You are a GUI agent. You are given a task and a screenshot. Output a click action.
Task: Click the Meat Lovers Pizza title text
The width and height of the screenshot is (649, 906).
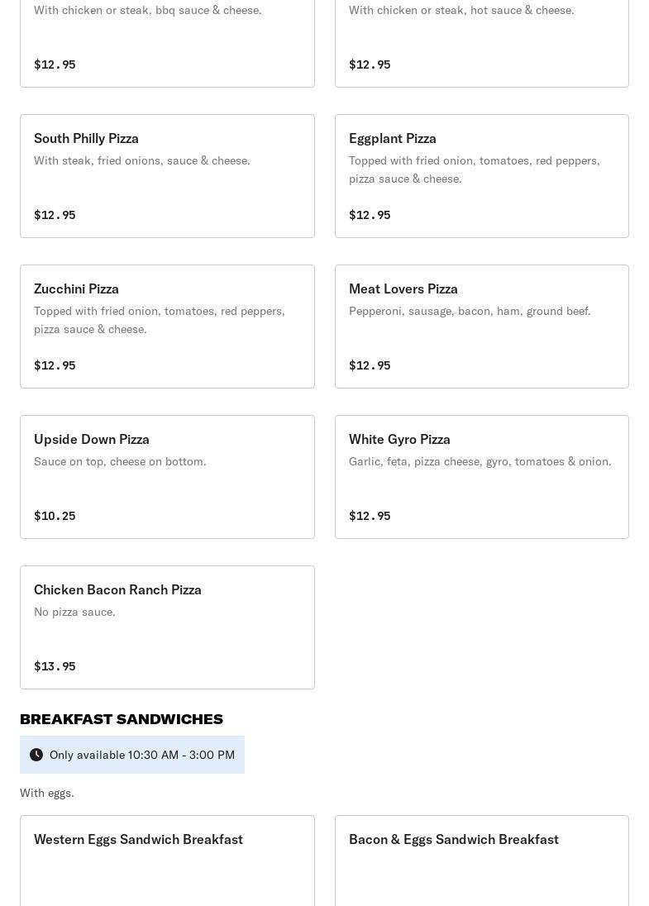click(403, 288)
